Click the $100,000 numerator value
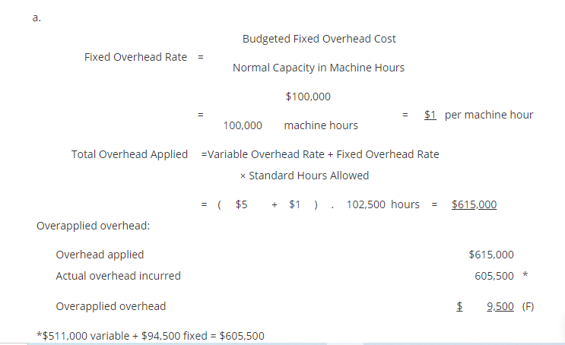 (307, 97)
